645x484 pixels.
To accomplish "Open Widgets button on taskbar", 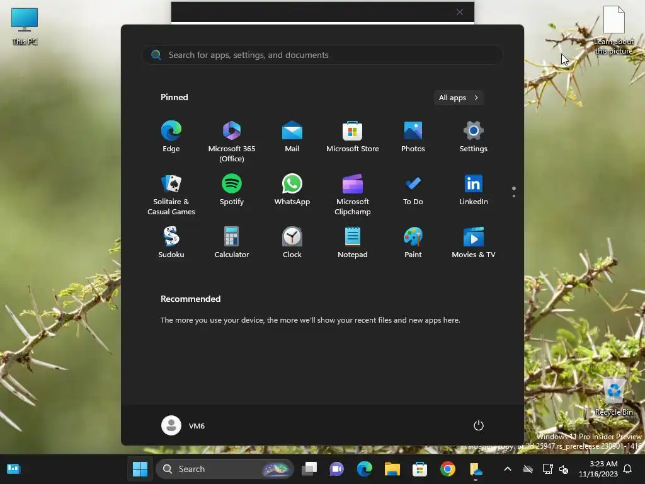I will [14, 469].
